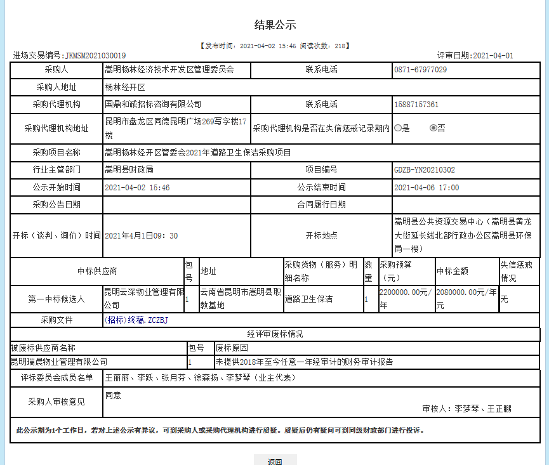
Task: Click the 废标原因 header
Action: coord(232,348)
